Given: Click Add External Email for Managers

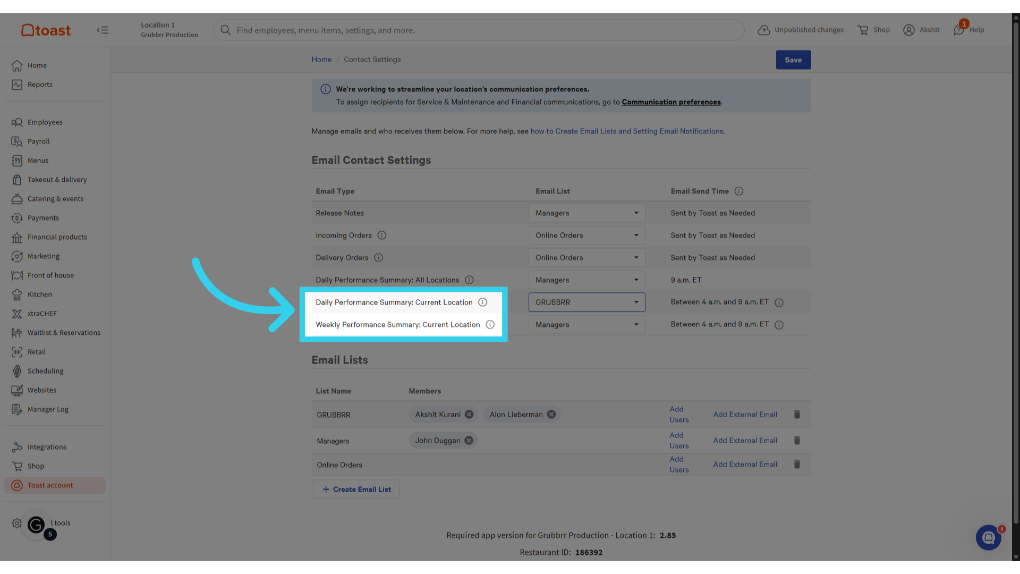Looking at the screenshot, I should [x=745, y=441].
